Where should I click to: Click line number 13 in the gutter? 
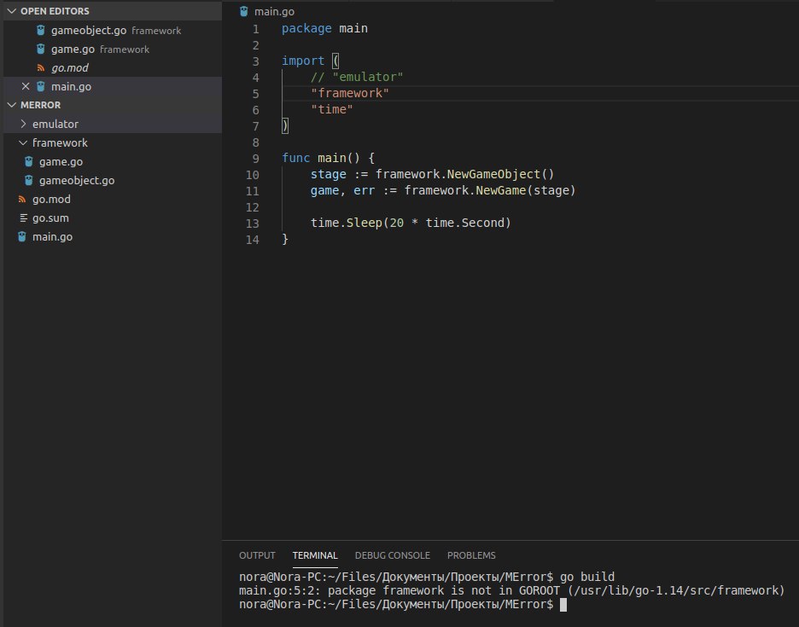click(252, 224)
